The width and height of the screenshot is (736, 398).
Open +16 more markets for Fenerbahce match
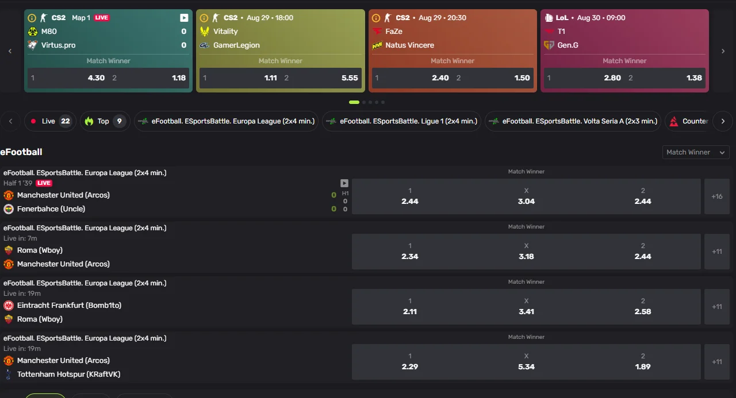pyautogui.click(x=717, y=196)
